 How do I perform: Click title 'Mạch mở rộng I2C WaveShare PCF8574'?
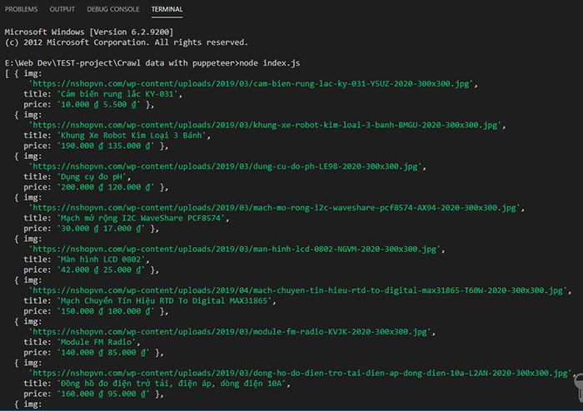pos(141,218)
